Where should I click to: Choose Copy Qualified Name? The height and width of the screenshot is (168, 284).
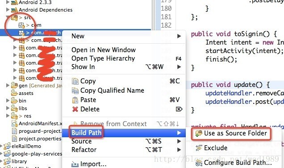pyautogui.click(x=124, y=90)
